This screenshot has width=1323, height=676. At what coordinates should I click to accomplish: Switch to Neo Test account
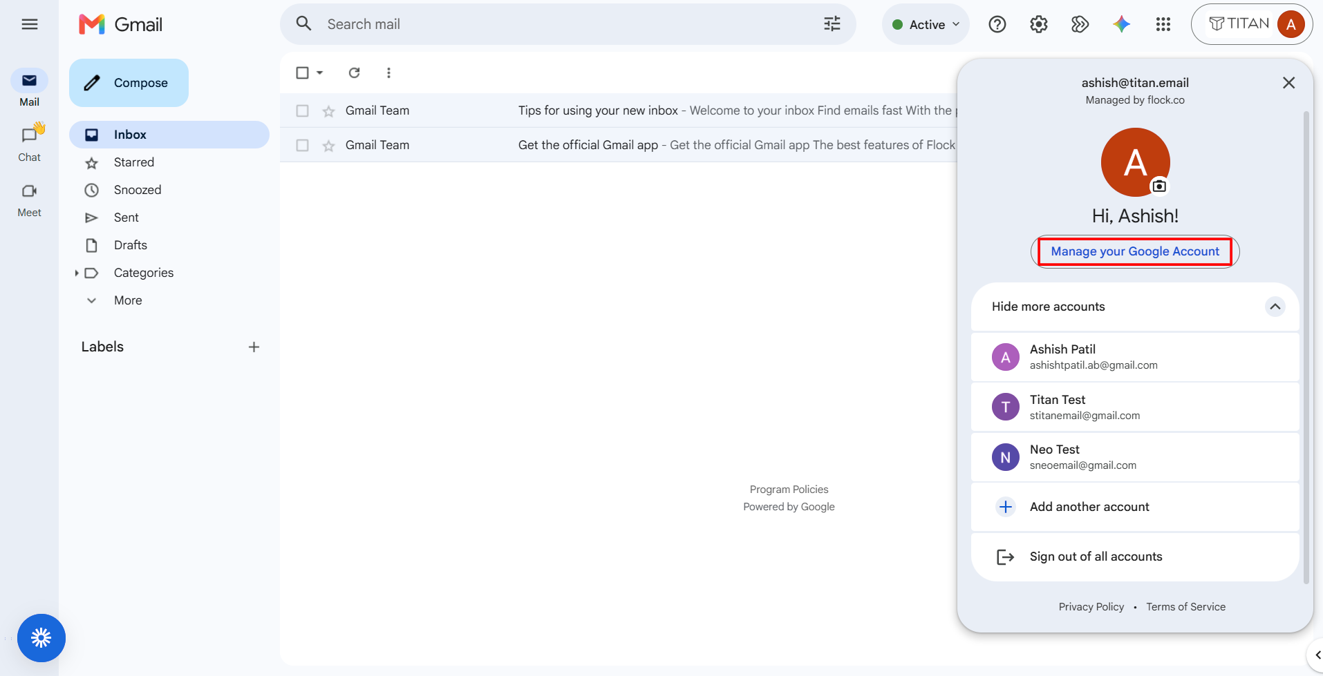point(1135,457)
